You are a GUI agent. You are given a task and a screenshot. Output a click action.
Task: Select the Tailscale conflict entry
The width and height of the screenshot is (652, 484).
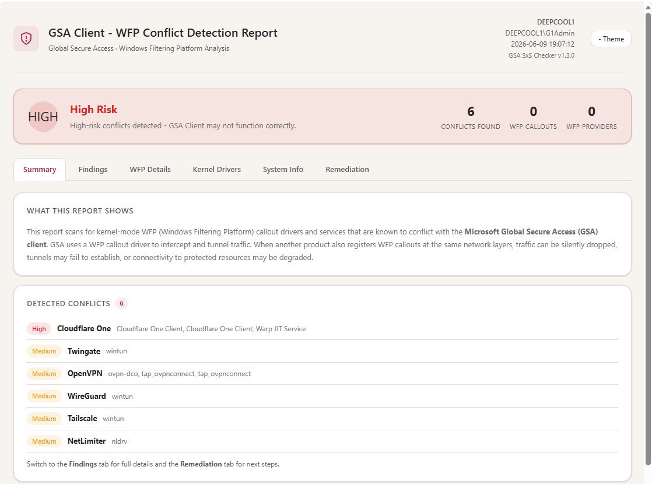(x=323, y=418)
